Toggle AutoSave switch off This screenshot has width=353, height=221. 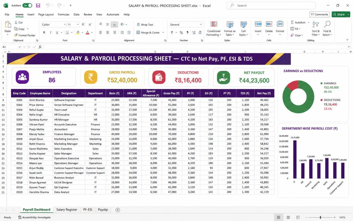tap(27, 6)
